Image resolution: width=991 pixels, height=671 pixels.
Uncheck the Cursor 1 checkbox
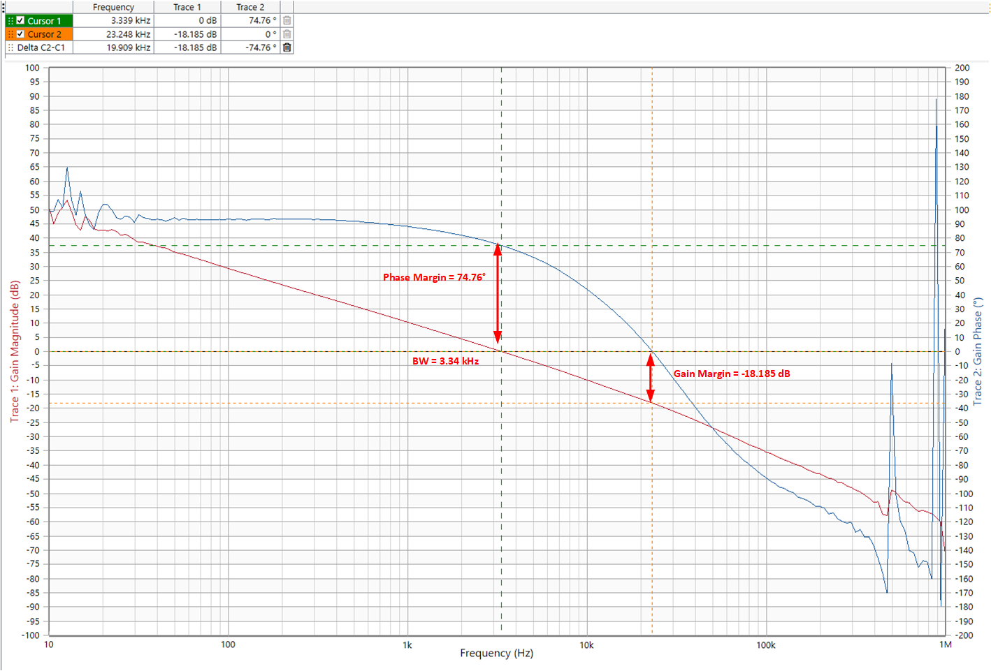point(20,21)
